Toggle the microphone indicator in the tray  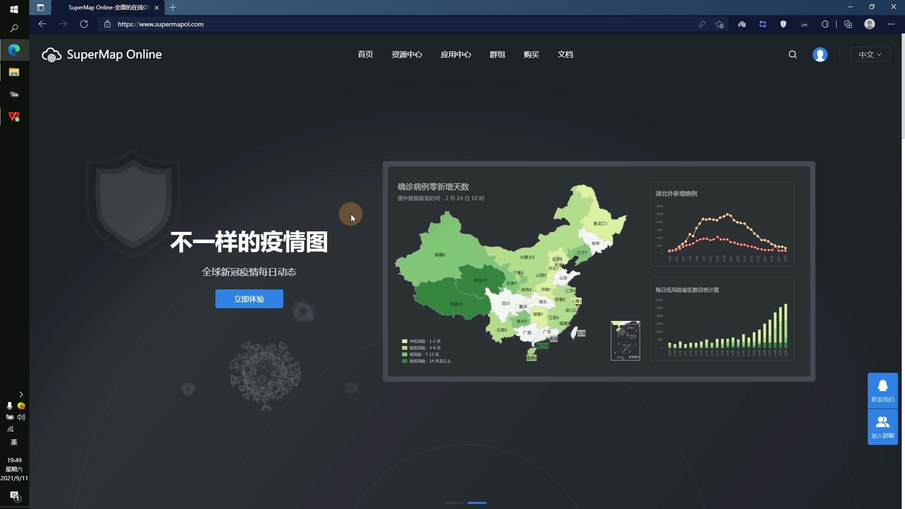[x=9, y=406]
